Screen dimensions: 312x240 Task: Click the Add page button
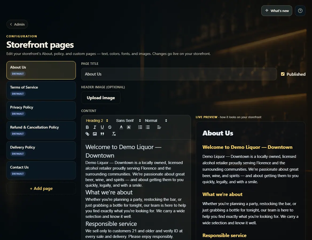pyautogui.click(x=41, y=188)
